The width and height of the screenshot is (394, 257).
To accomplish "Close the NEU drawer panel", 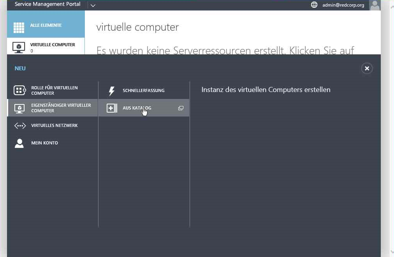I will pyautogui.click(x=367, y=69).
